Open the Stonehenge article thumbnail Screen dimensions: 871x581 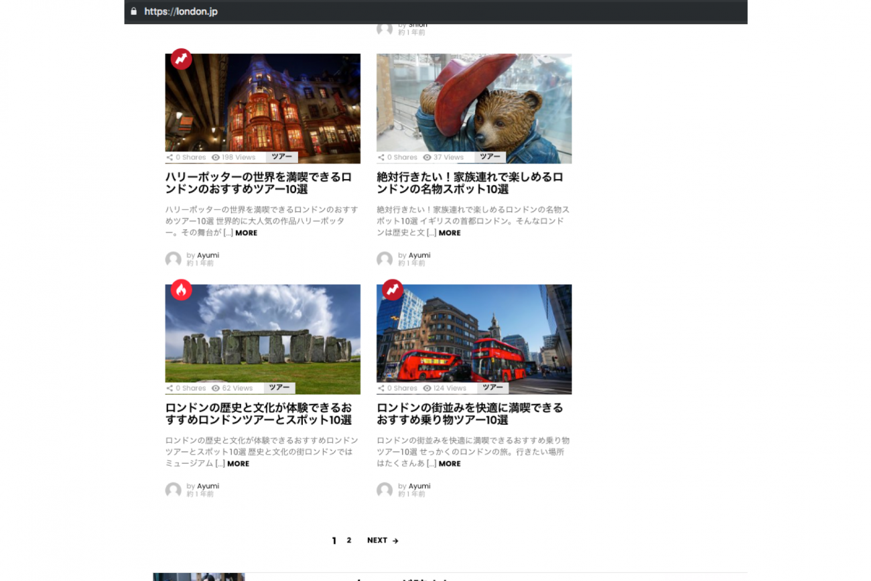263,335
